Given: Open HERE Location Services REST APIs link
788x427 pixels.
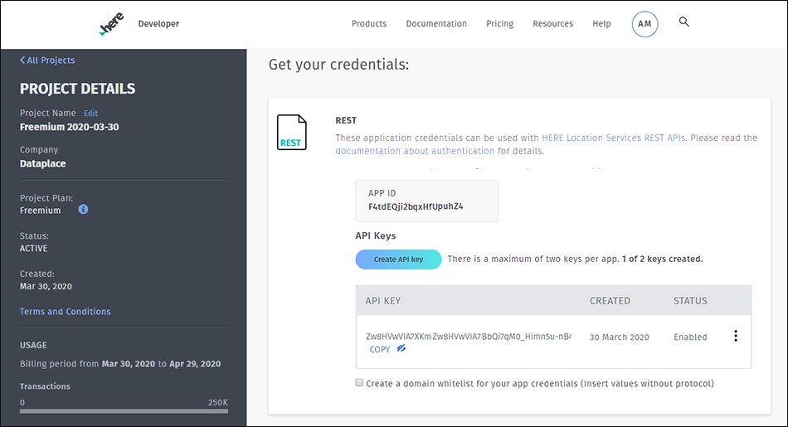Looking at the screenshot, I should 613,138.
